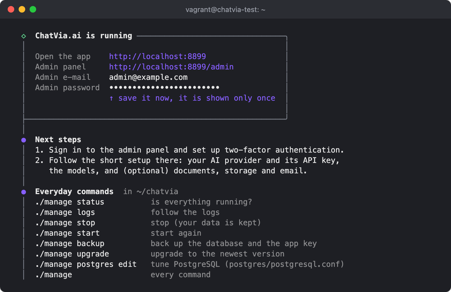451x292 pixels.
Task: Click the purple bullet beside Next steps
Action: click(x=24, y=140)
